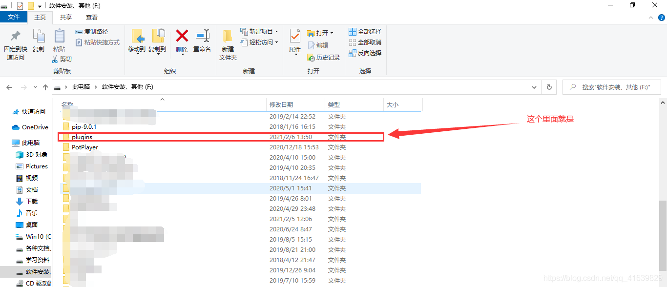Click Select none (全部取消)
This screenshot has height=287, width=667.
pyautogui.click(x=365, y=42)
